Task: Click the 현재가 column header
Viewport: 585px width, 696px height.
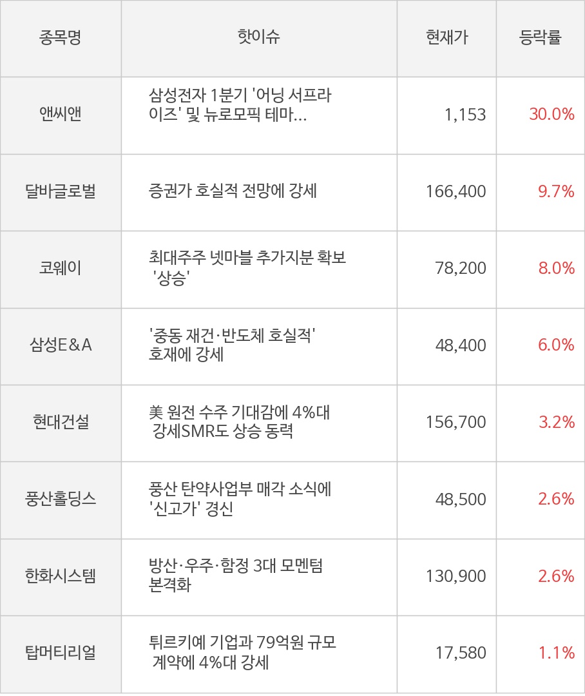Action: click(446, 38)
